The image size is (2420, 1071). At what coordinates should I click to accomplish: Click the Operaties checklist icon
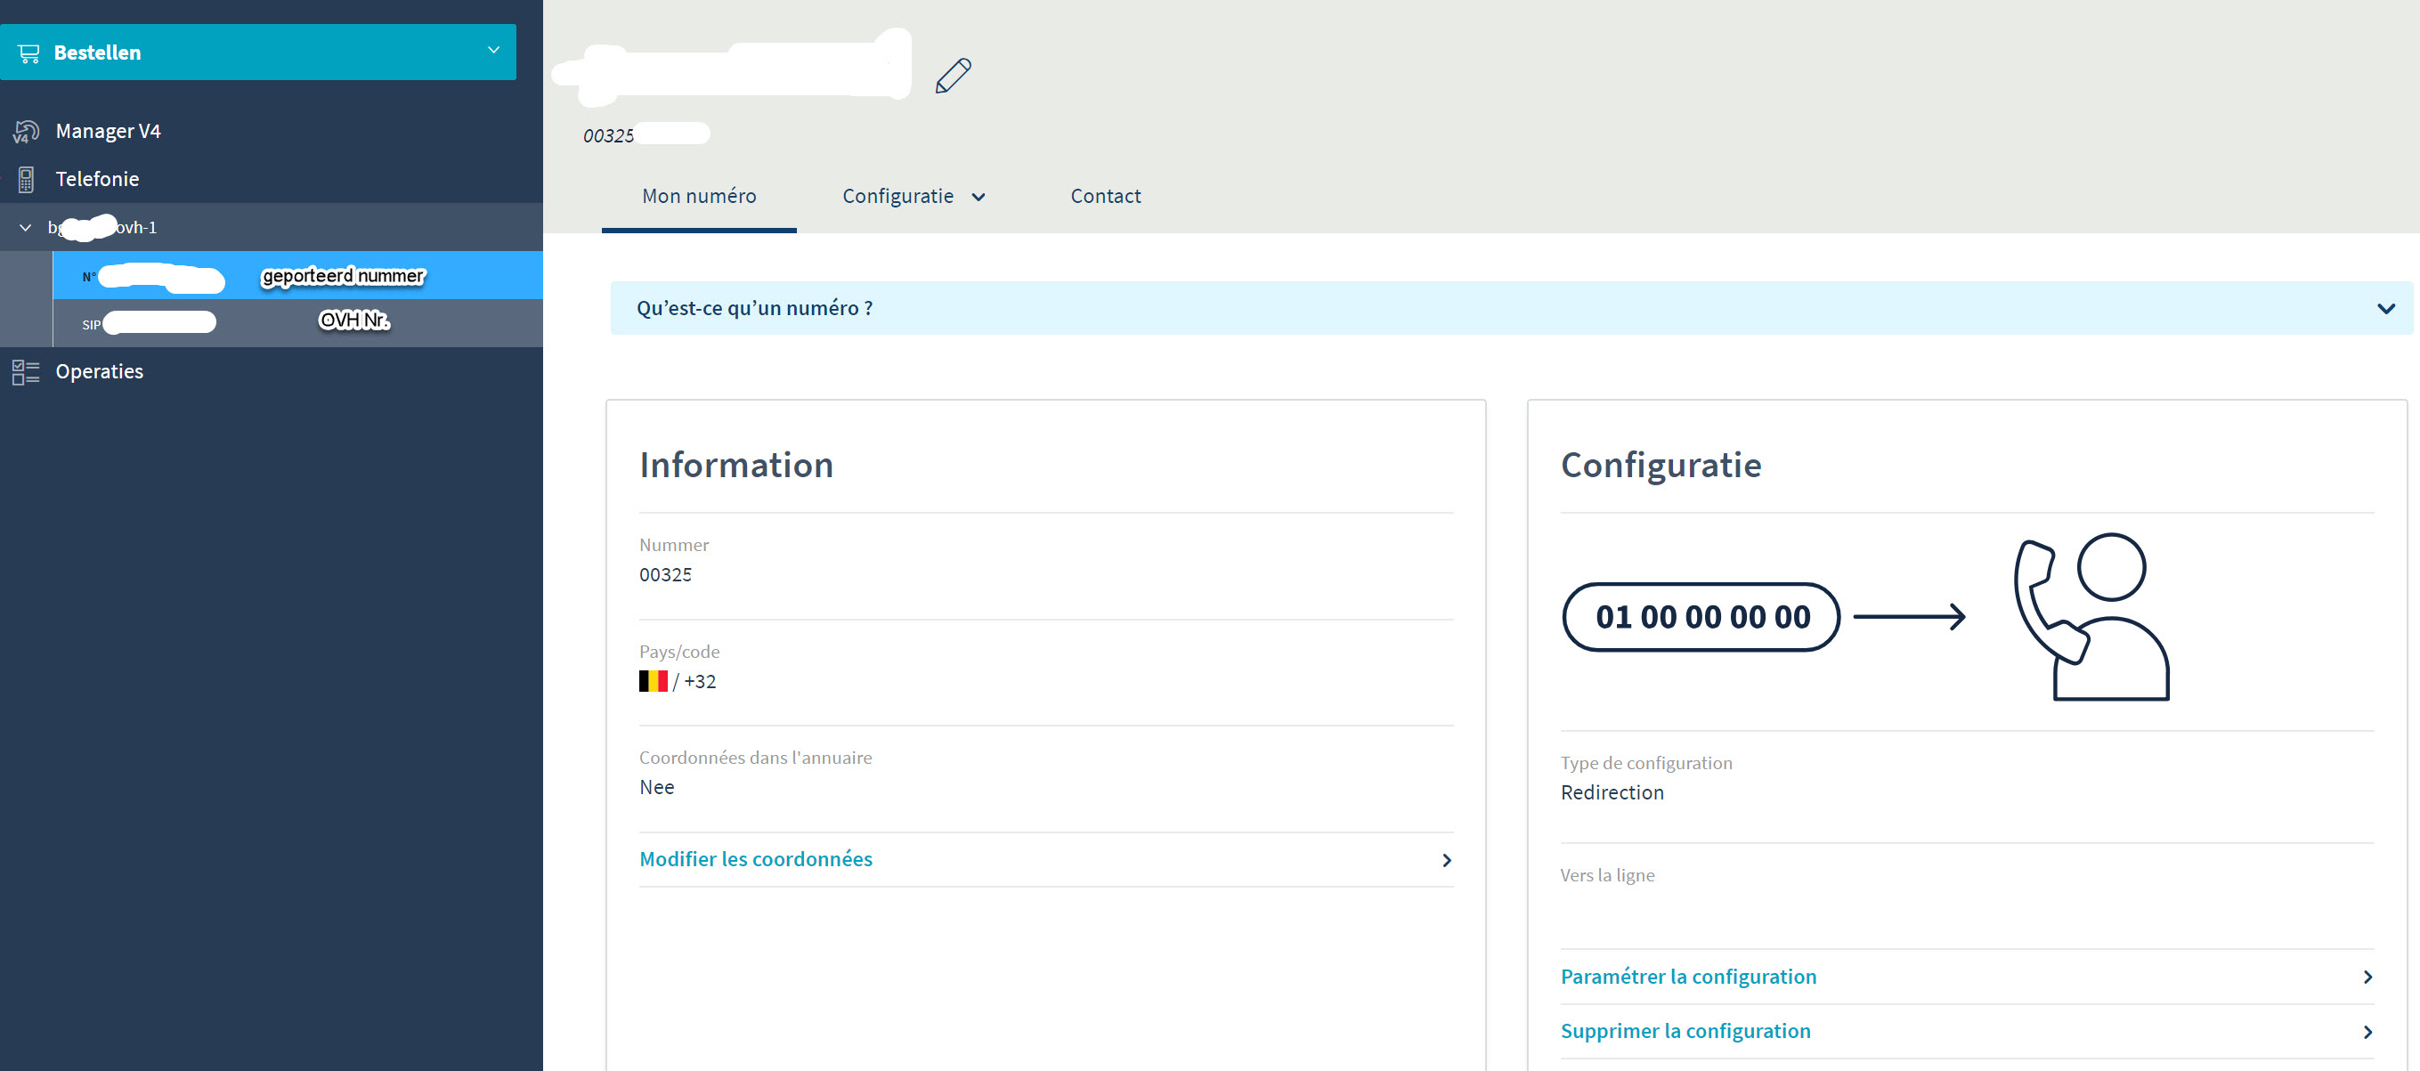(25, 372)
